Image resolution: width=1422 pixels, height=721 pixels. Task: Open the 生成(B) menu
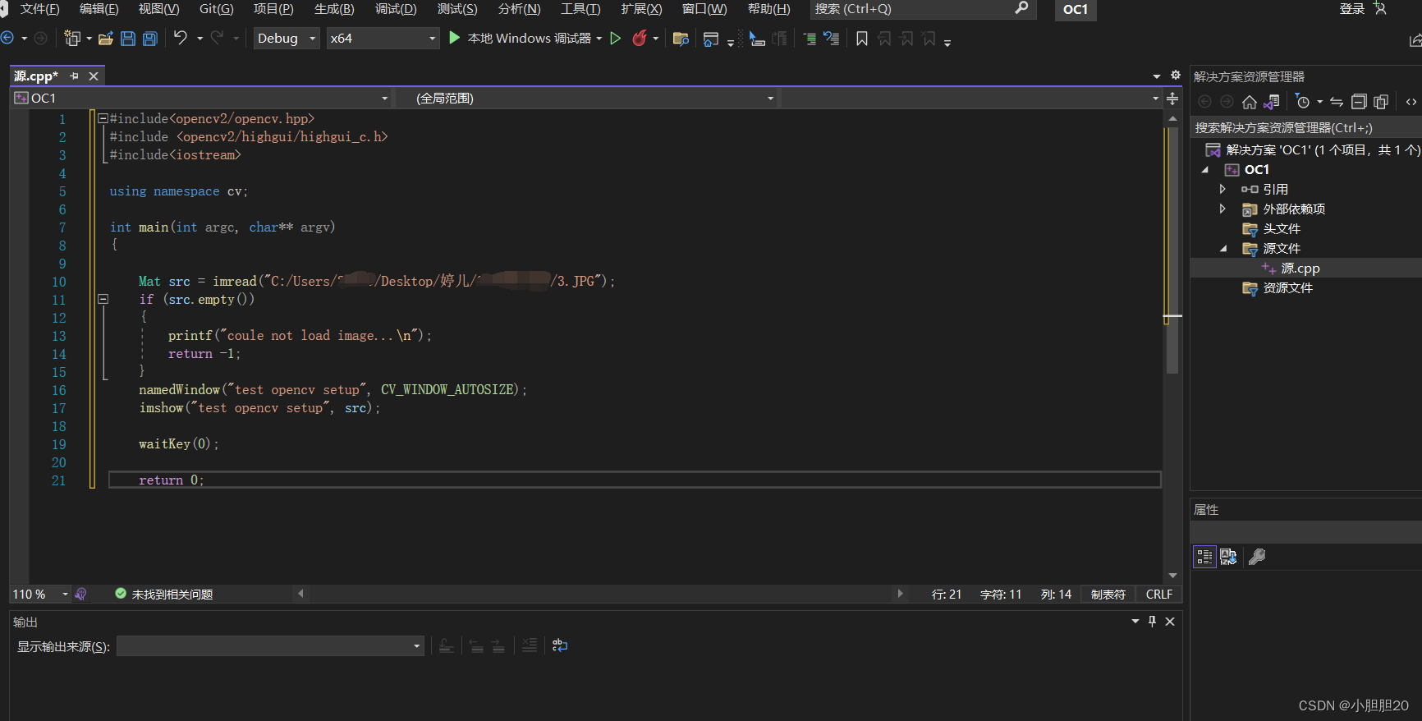334,9
